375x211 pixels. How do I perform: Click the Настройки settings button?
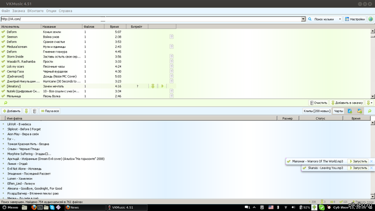pos(355,19)
